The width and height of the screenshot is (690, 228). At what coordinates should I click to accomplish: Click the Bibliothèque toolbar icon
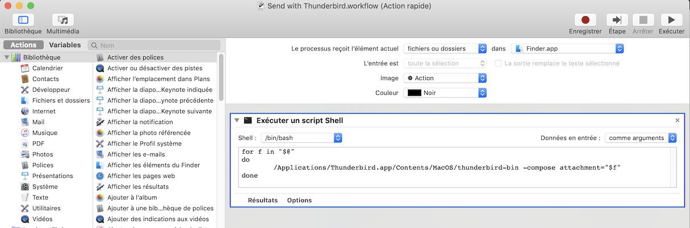(23, 20)
